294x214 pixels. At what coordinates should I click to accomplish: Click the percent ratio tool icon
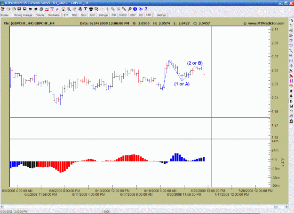tap(113, 9)
